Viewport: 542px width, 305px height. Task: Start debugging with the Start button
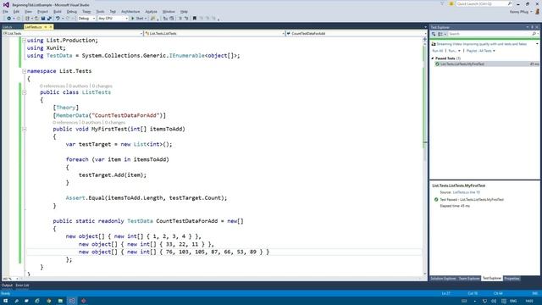[x=137, y=19]
